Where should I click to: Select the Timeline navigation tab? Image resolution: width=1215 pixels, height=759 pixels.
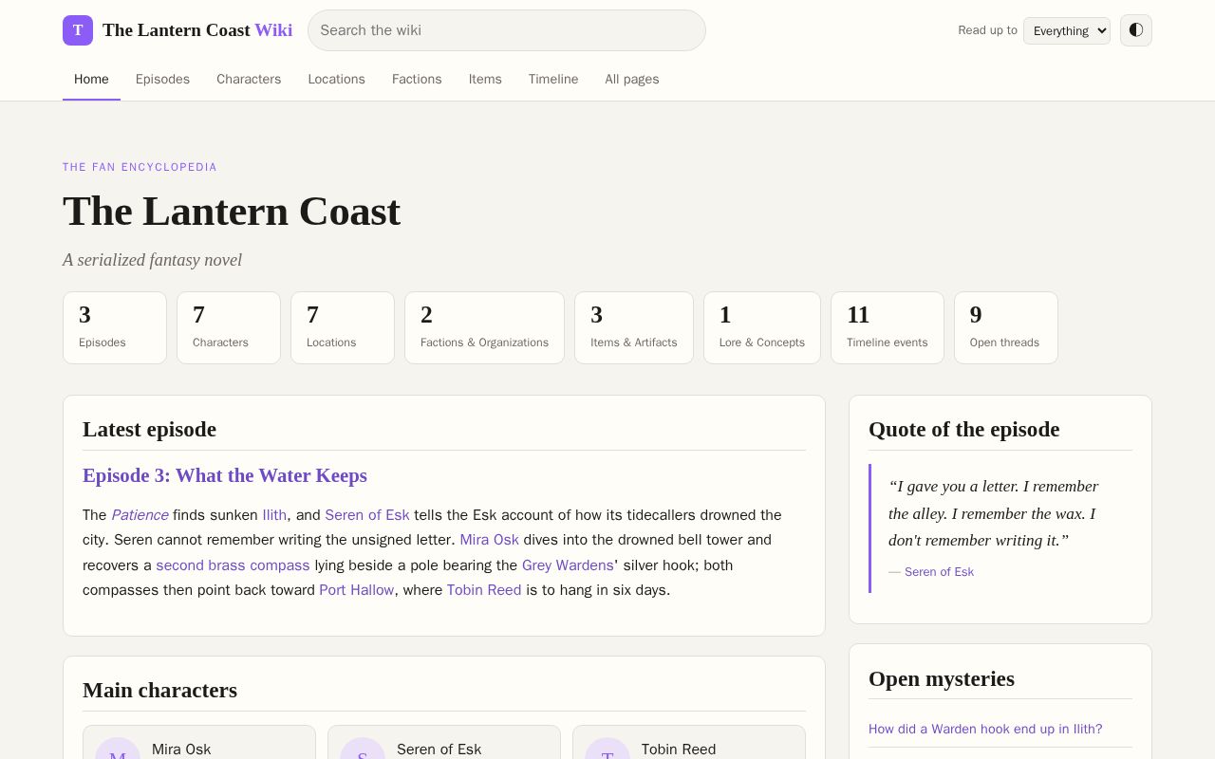click(x=553, y=79)
